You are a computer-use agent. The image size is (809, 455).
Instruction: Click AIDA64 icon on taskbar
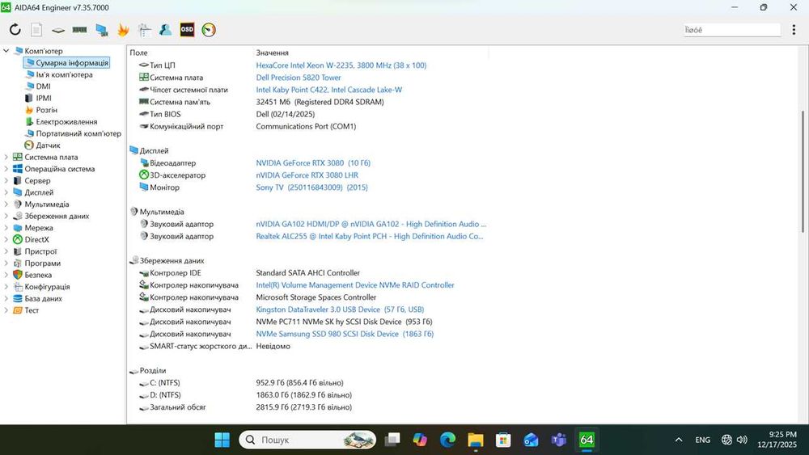(x=587, y=440)
